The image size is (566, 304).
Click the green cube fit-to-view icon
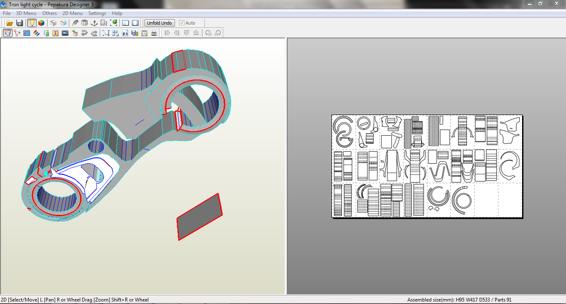pos(114,23)
